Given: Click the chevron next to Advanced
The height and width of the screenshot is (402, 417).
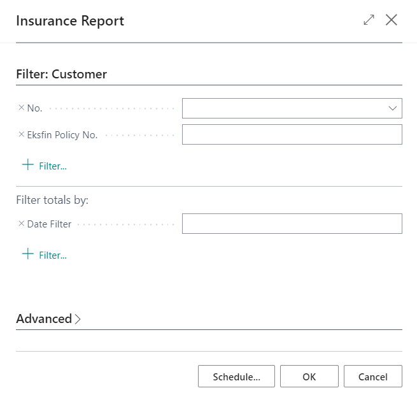Looking at the screenshot, I should [x=78, y=319].
